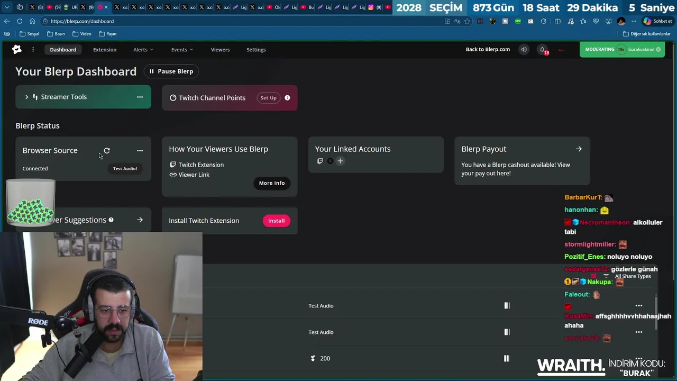Click the More Info button

pyautogui.click(x=272, y=183)
